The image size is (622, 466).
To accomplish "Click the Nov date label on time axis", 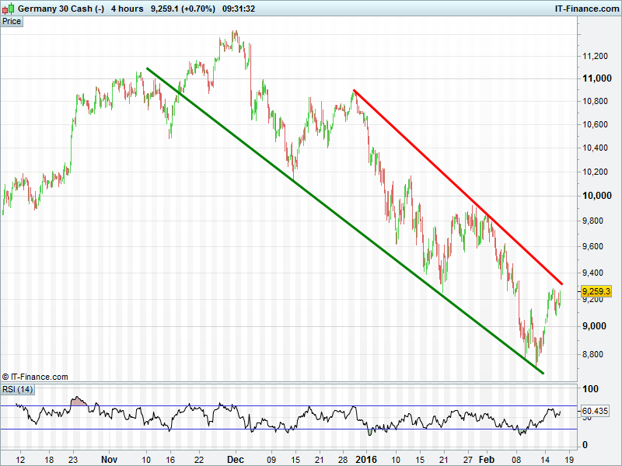I will coord(109,460).
